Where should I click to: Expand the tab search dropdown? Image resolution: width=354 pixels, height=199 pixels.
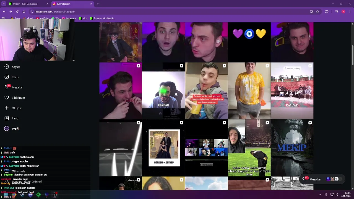click(4, 4)
